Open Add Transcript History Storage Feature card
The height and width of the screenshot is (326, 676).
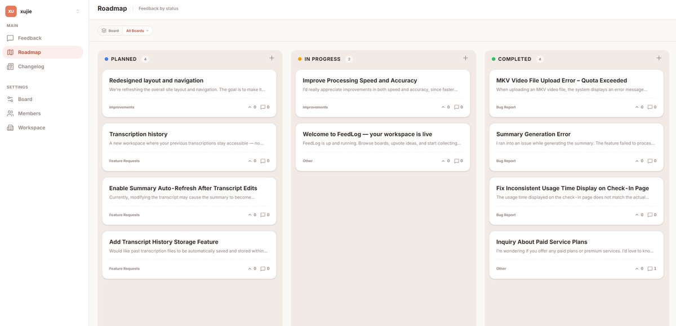[189, 255]
